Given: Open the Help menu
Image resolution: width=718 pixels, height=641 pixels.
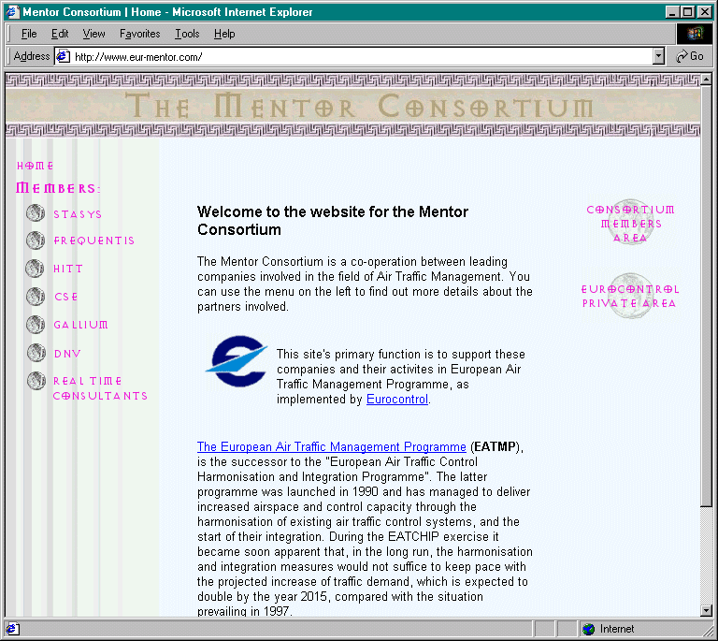Looking at the screenshot, I should tap(224, 34).
